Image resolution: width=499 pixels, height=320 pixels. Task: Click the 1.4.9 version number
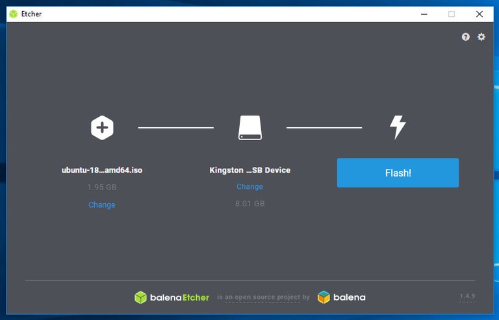467,297
